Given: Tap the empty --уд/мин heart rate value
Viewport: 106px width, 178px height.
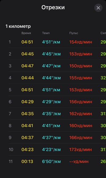Looking at the screenshot, I should tap(79, 162).
